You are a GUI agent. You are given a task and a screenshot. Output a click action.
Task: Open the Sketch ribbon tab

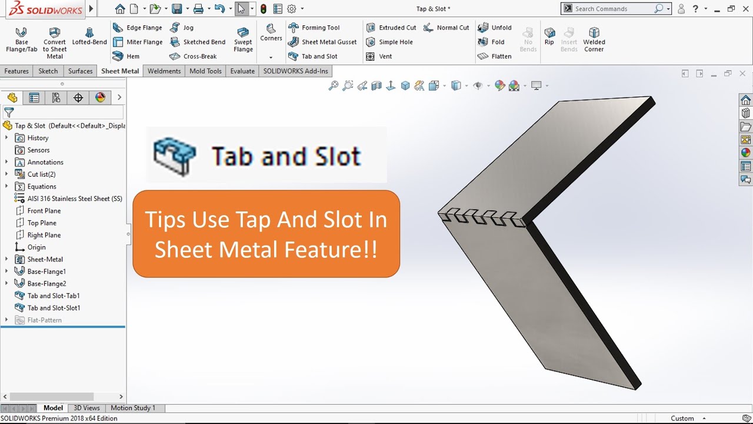(x=48, y=71)
